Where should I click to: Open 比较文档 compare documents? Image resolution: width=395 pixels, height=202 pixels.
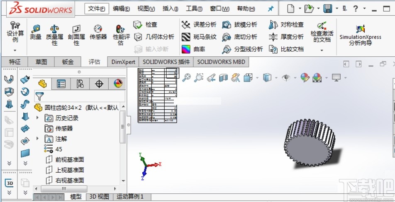tap(286, 49)
